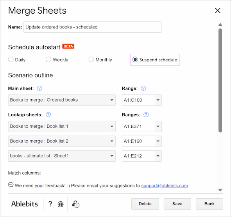Click the Main sheet help icon
This screenshot has height=217, width=231.
39,88
